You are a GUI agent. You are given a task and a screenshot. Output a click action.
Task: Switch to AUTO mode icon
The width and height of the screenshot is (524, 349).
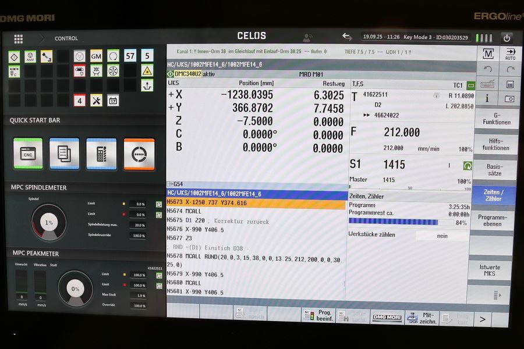(510, 54)
